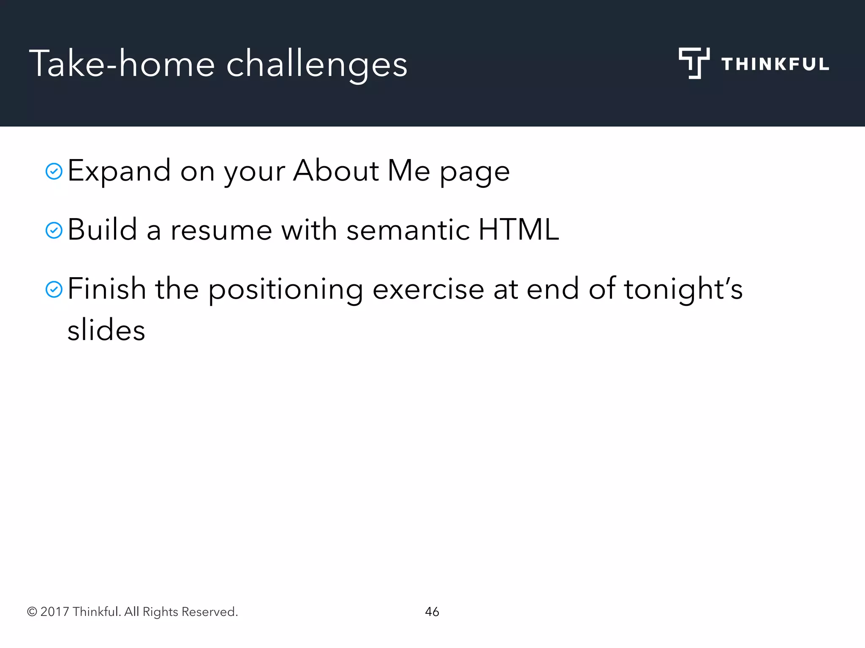Click the wrapped word 'slides'
865x648 pixels.
click(106, 329)
